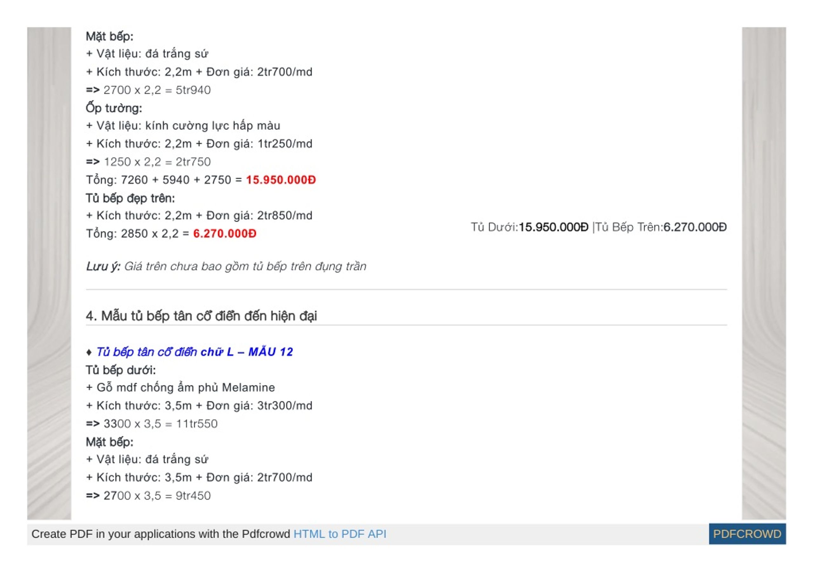Click the Tủ bếp dưới heading
The width and height of the screenshot is (813, 575).
tap(121, 370)
